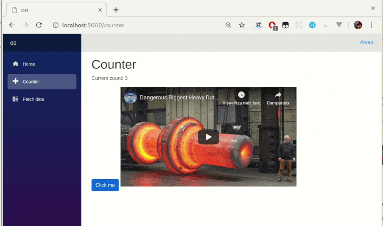This screenshot has width=383, height=226.
Task: Select the 'oo' browser tab
Action: pos(56,10)
